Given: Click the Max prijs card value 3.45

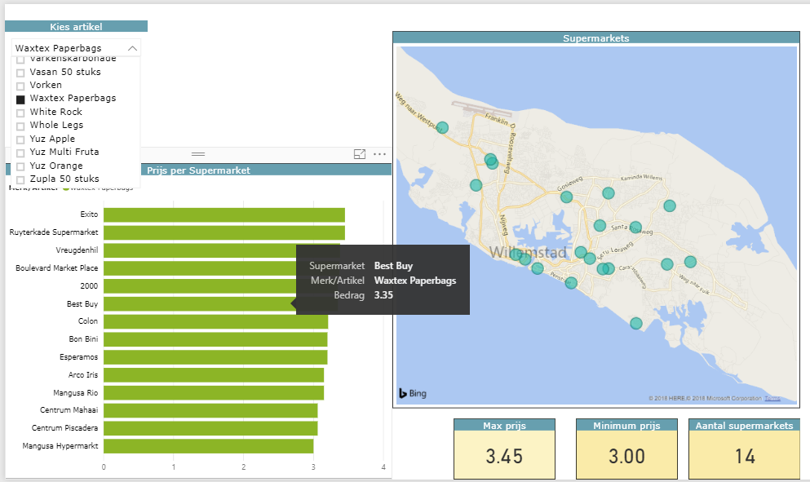Looking at the screenshot, I should [x=504, y=456].
